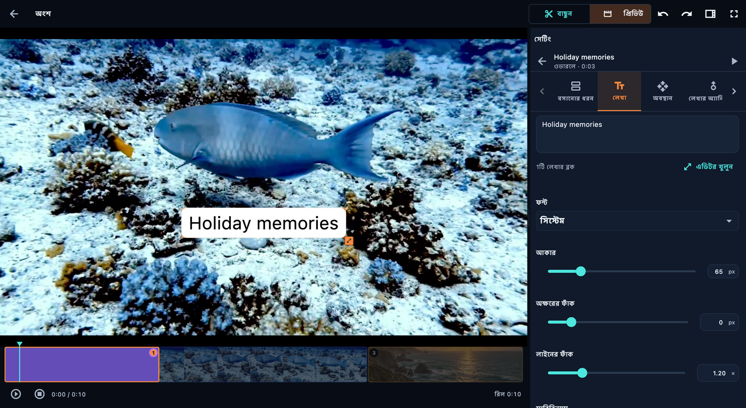Click the লাইনের ফাঁক value field showing 1.20
The height and width of the screenshot is (408, 746).
click(717, 373)
